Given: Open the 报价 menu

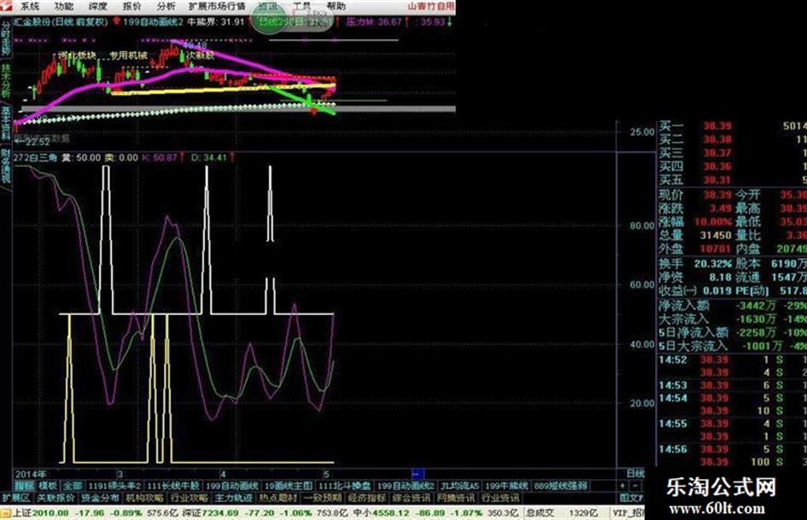Looking at the screenshot, I should [132, 6].
